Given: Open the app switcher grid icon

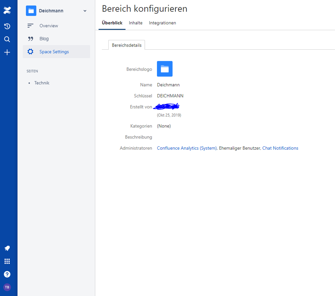Looking at the screenshot, I should pos(7,261).
